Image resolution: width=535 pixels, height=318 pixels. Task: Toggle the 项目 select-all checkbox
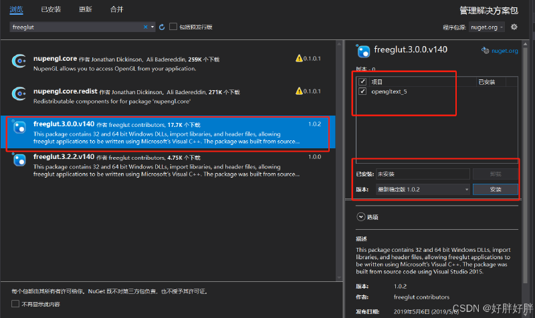tap(362, 82)
